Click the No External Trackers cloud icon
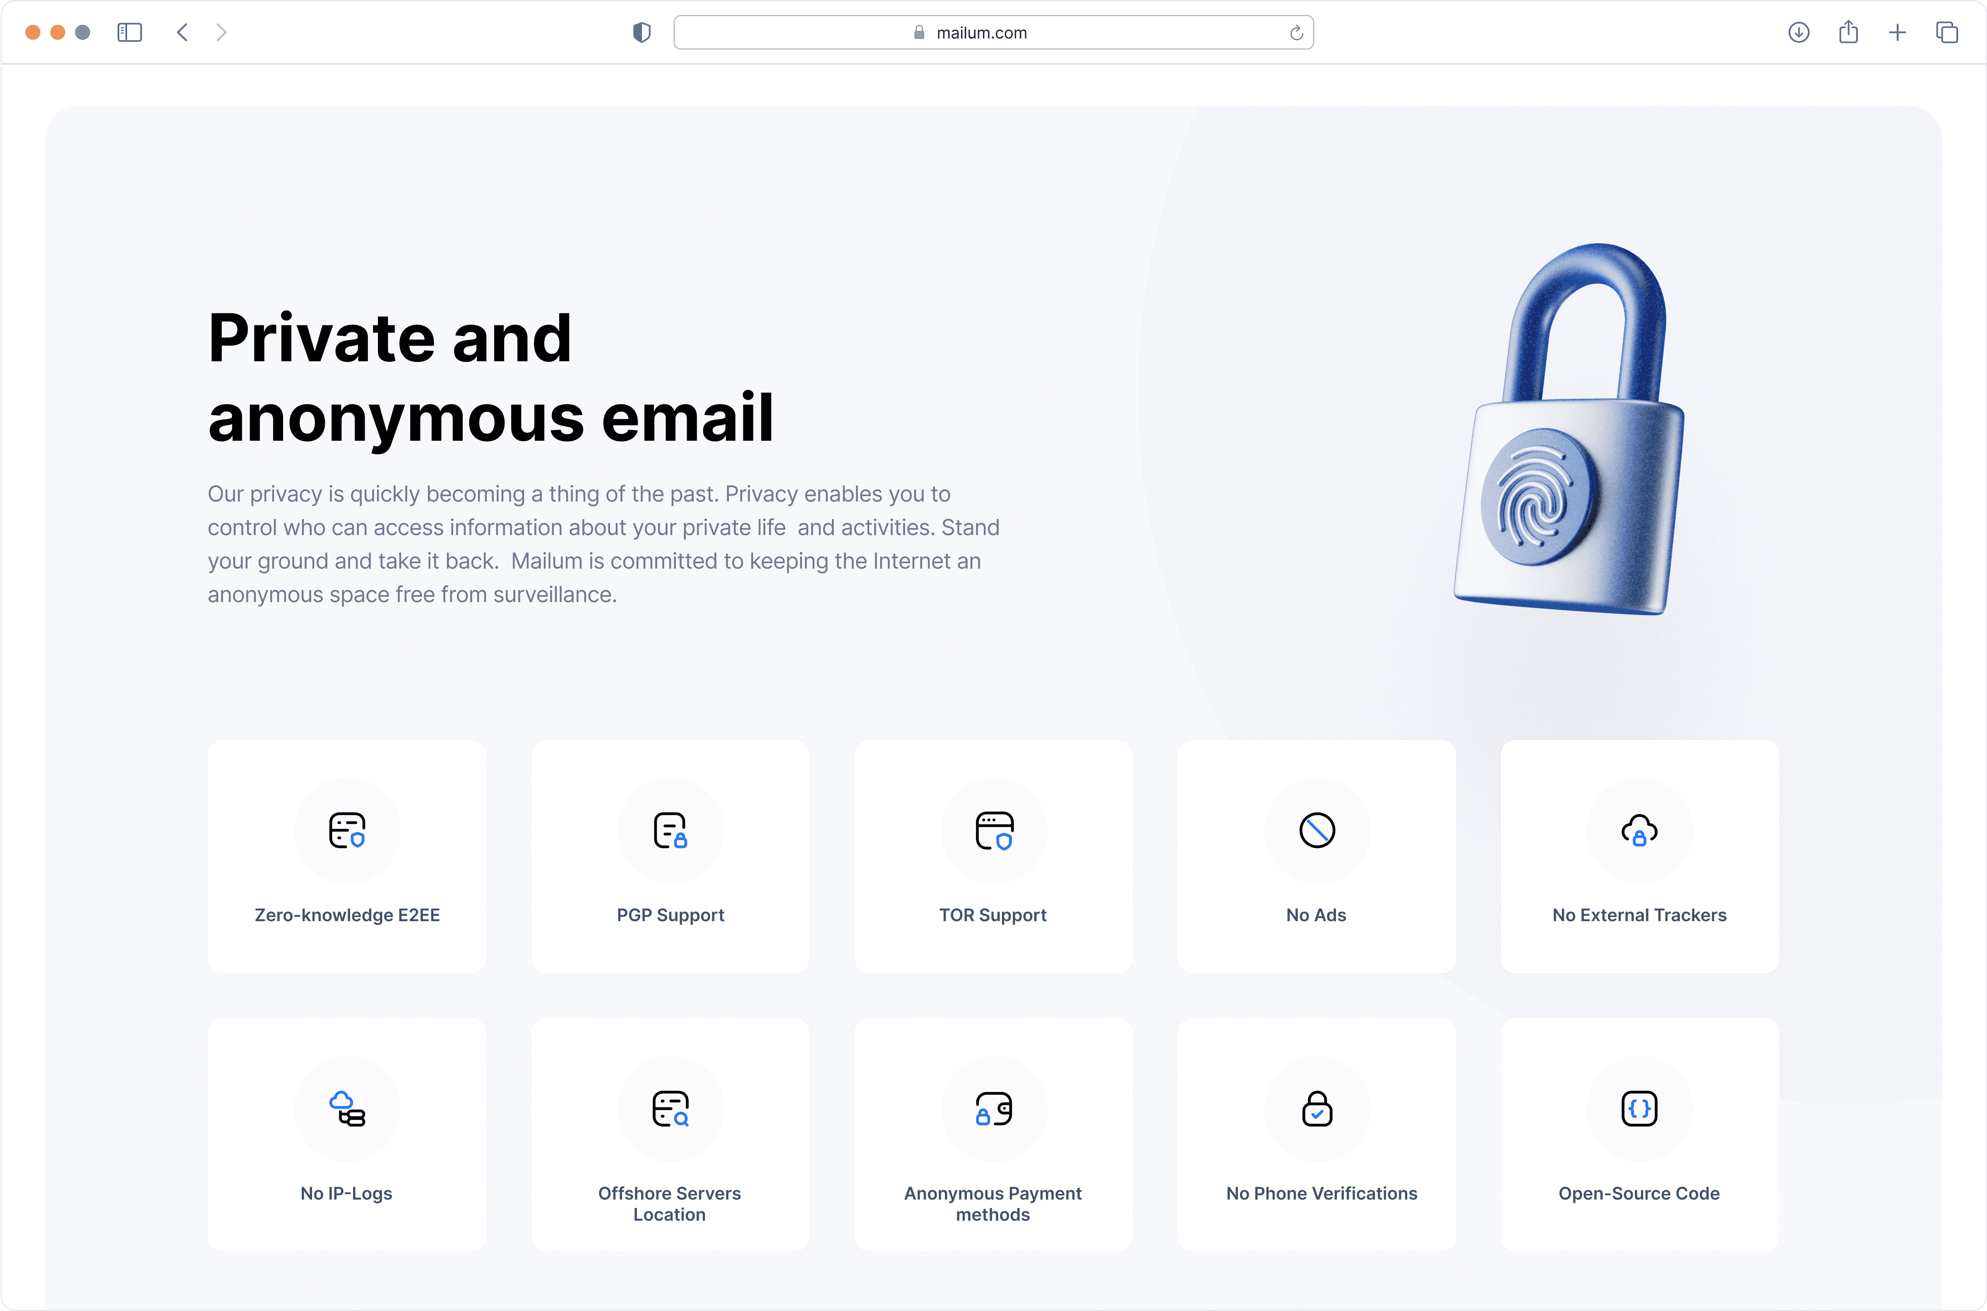Screen dimensions: 1987x1311 pos(1639,830)
